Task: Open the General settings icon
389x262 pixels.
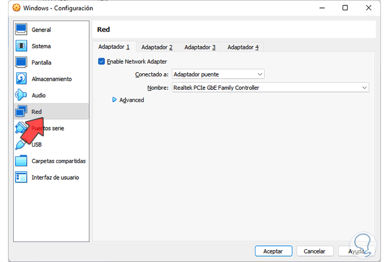Action: click(x=21, y=29)
